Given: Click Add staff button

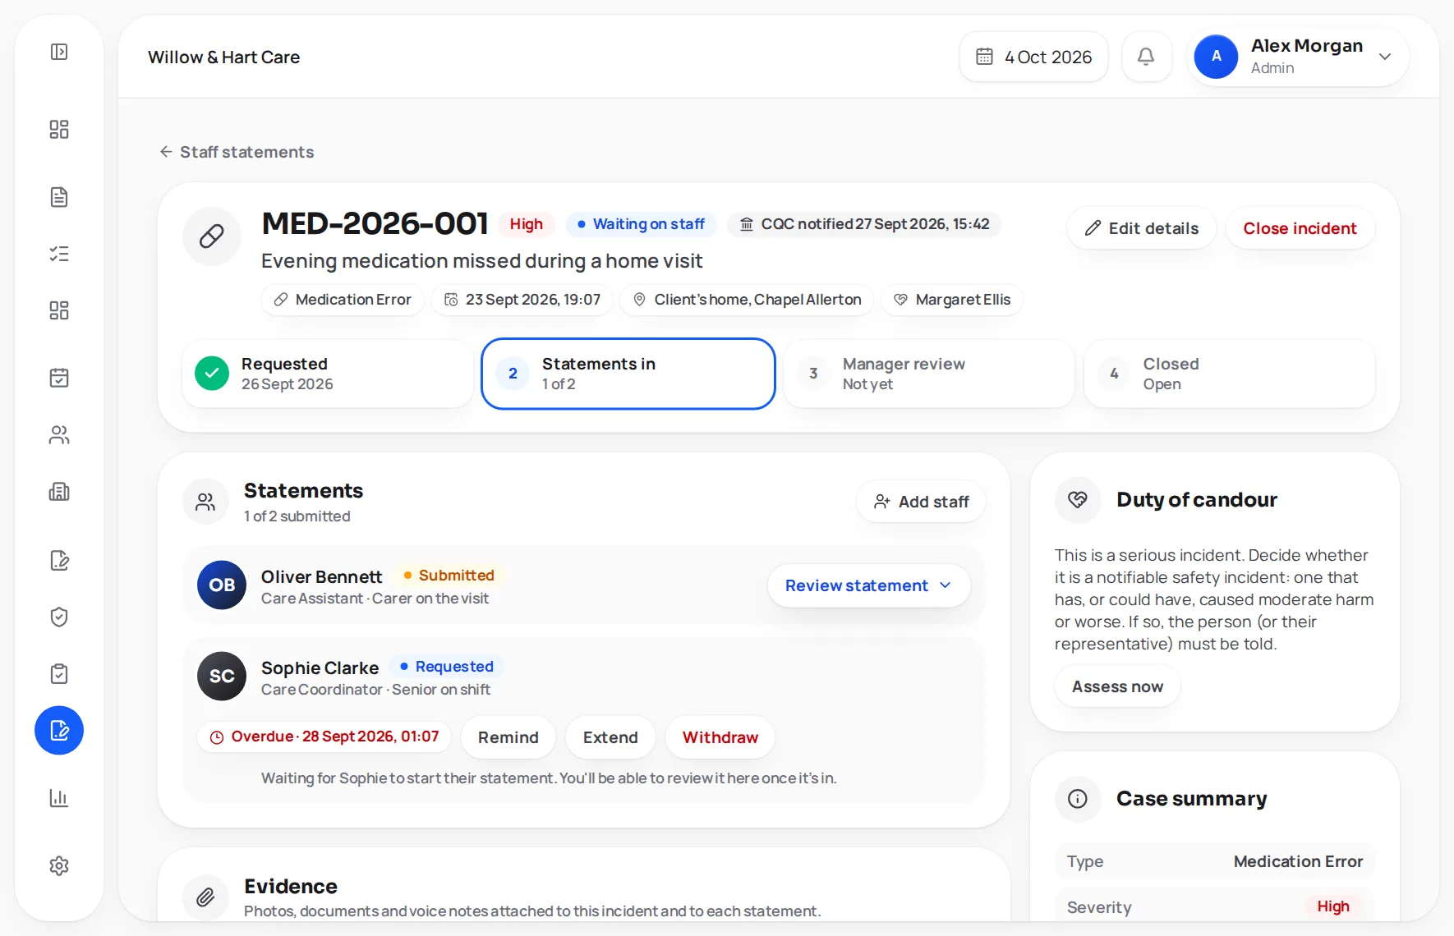Looking at the screenshot, I should (x=921, y=502).
